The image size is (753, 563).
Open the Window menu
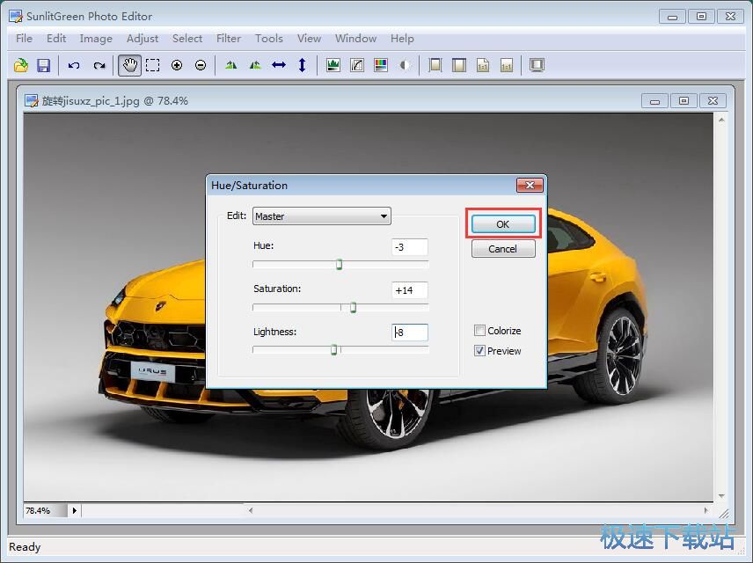point(356,39)
